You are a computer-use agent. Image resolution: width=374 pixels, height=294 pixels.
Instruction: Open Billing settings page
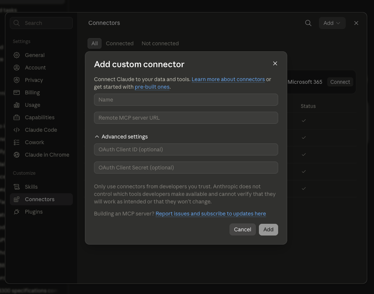click(x=41, y=92)
